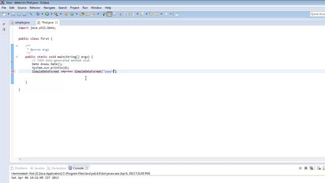The image size is (325, 183).
Task: Click the Save toolbar icon
Action: click(13, 14)
